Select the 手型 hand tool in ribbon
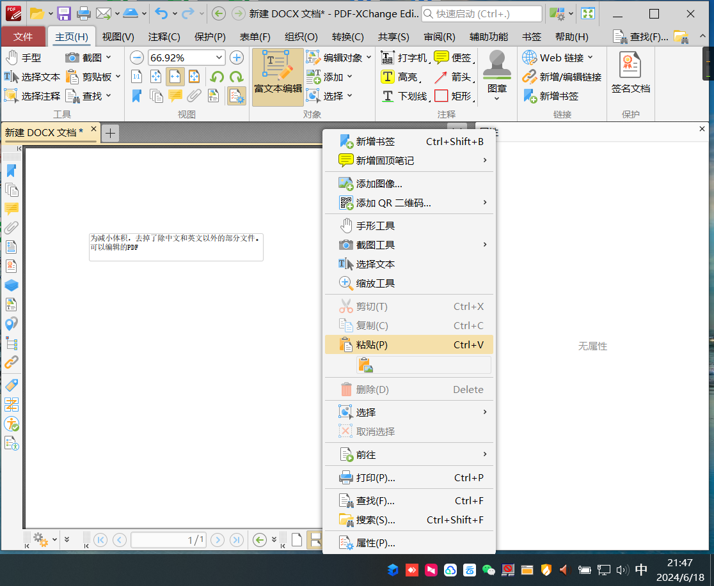 pyautogui.click(x=24, y=58)
